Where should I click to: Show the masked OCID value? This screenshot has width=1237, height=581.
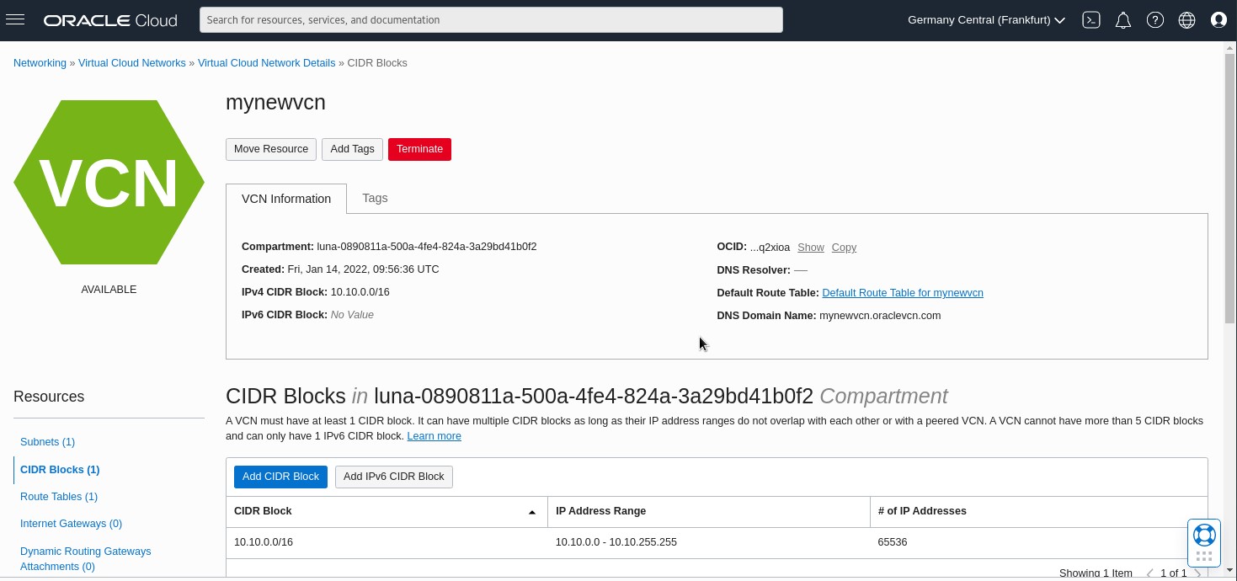[811, 247]
